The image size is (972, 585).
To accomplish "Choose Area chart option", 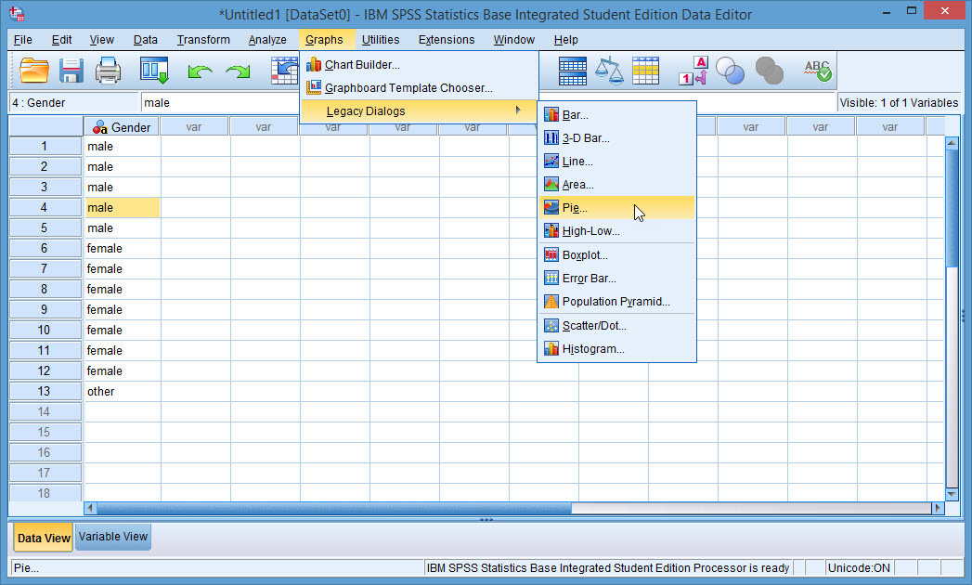I will tap(616, 185).
